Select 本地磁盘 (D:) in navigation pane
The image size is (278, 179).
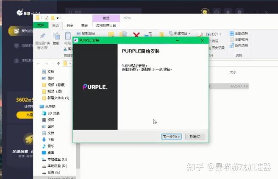click(x=54, y=166)
